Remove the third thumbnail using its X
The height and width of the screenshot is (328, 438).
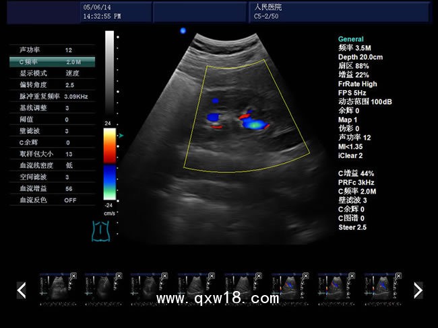(165, 276)
